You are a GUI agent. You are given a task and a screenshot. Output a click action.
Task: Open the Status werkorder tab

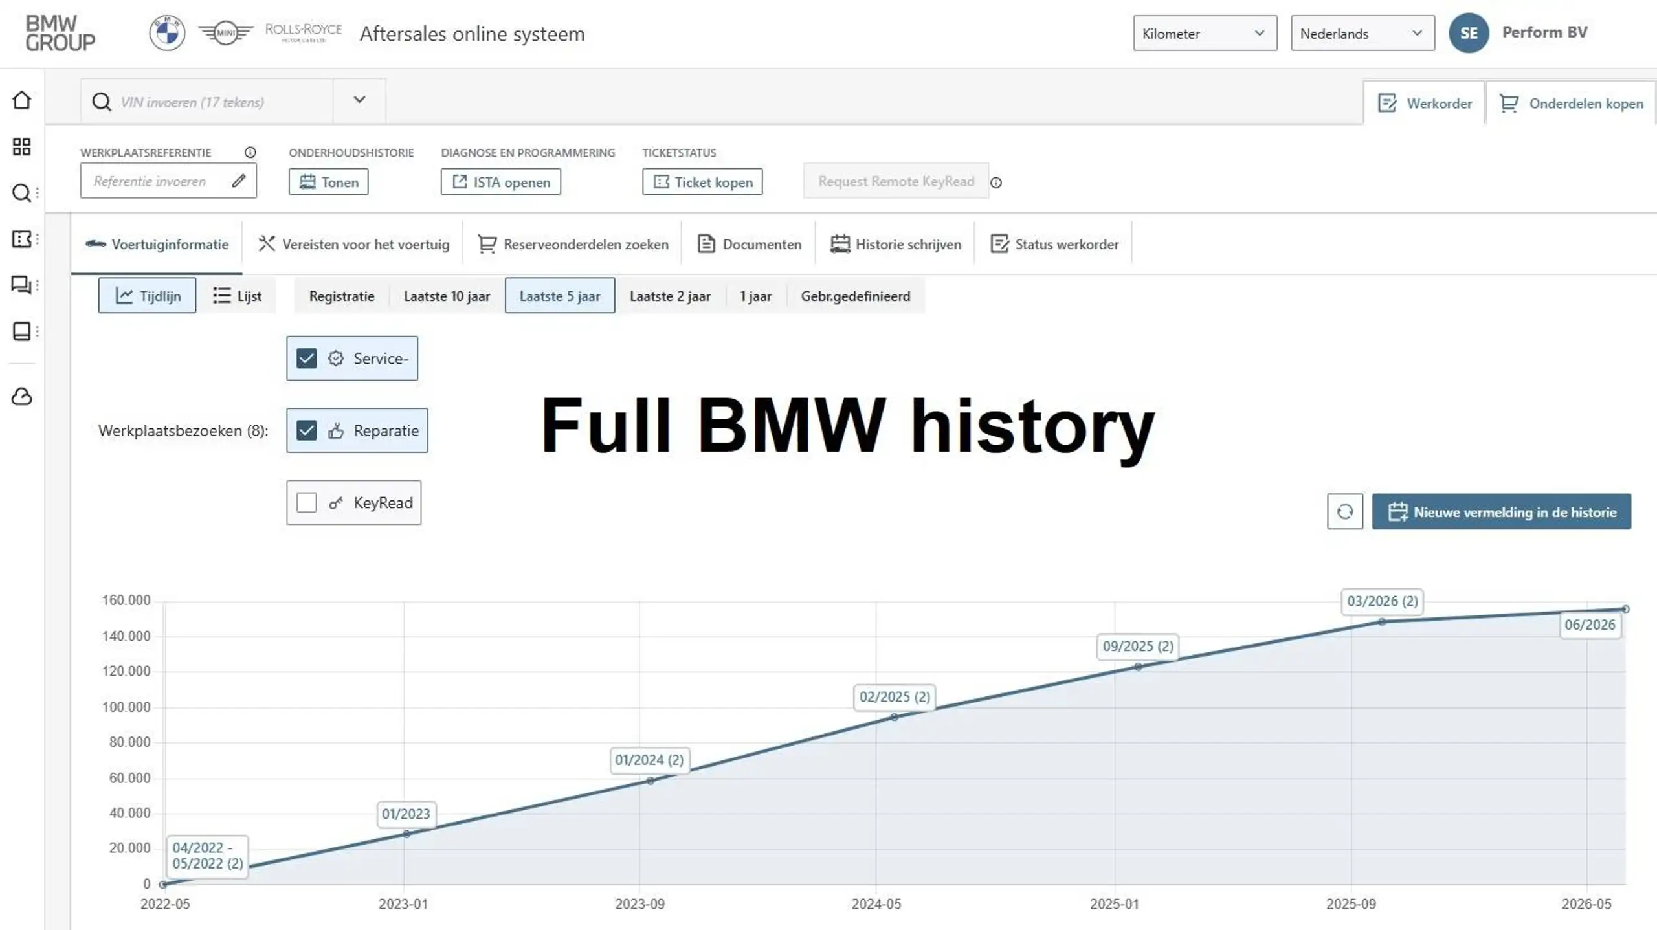[x=1054, y=245]
